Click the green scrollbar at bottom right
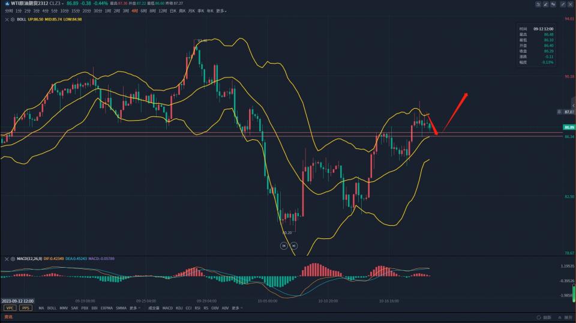This screenshot has width=576, height=323. [574, 294]
